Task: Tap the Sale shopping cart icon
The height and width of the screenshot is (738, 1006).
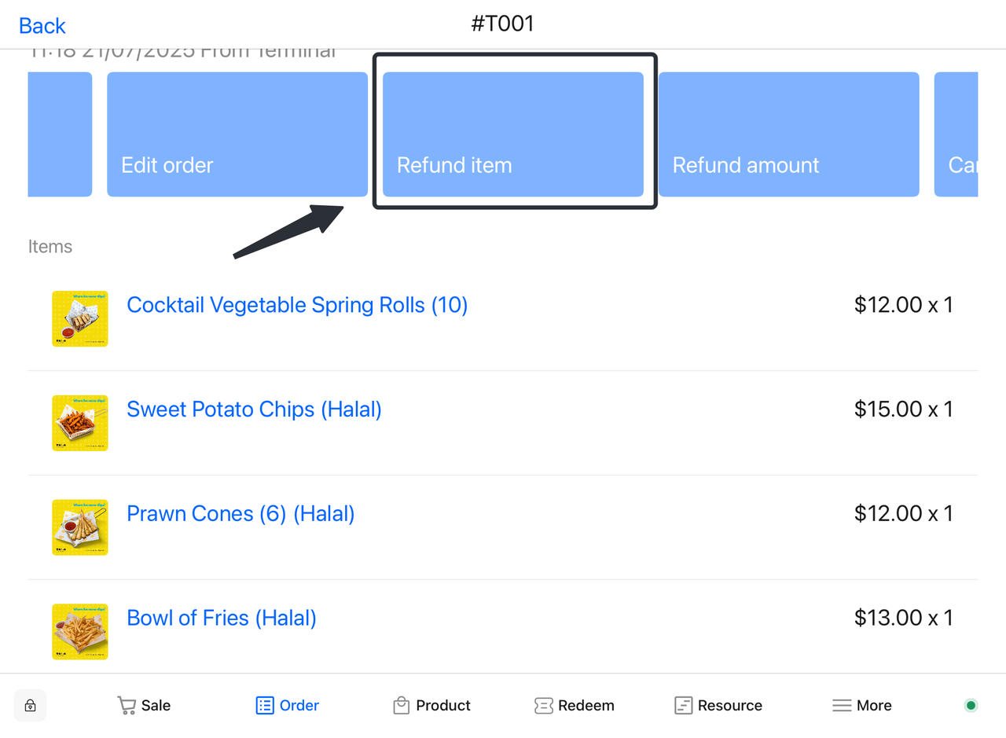Action: (127, 706)
